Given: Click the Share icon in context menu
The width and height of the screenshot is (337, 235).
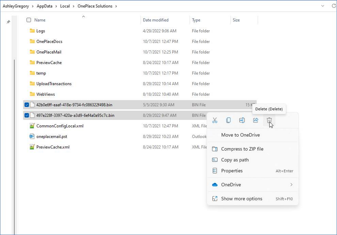Looking at the screenshot, I should point(256,120).
